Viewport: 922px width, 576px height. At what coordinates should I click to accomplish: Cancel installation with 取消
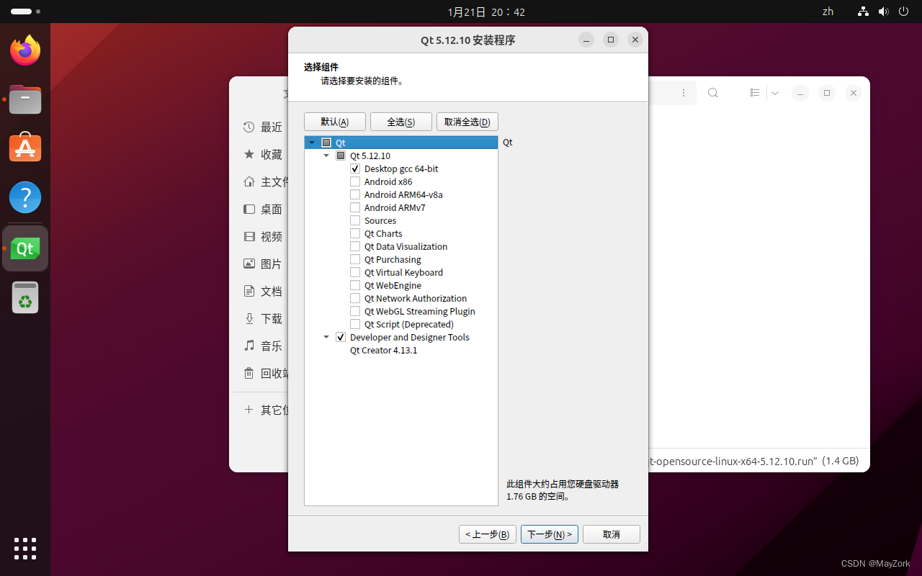coord(612,534)
